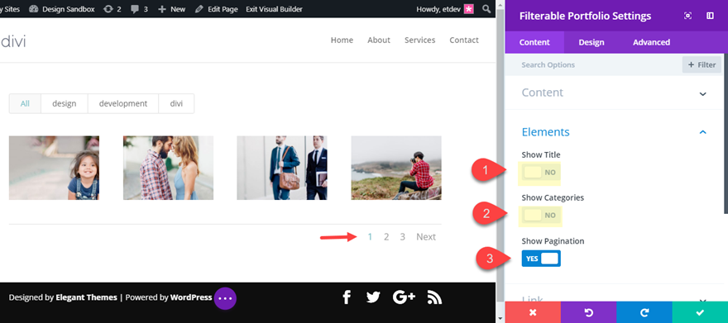Open the WordPress footer link
This screenshot has width=728, height=323.
point(191,297)
